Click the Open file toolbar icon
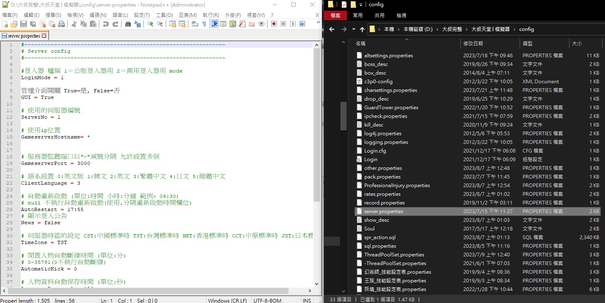The image size is (605, 303). point(14,24)
